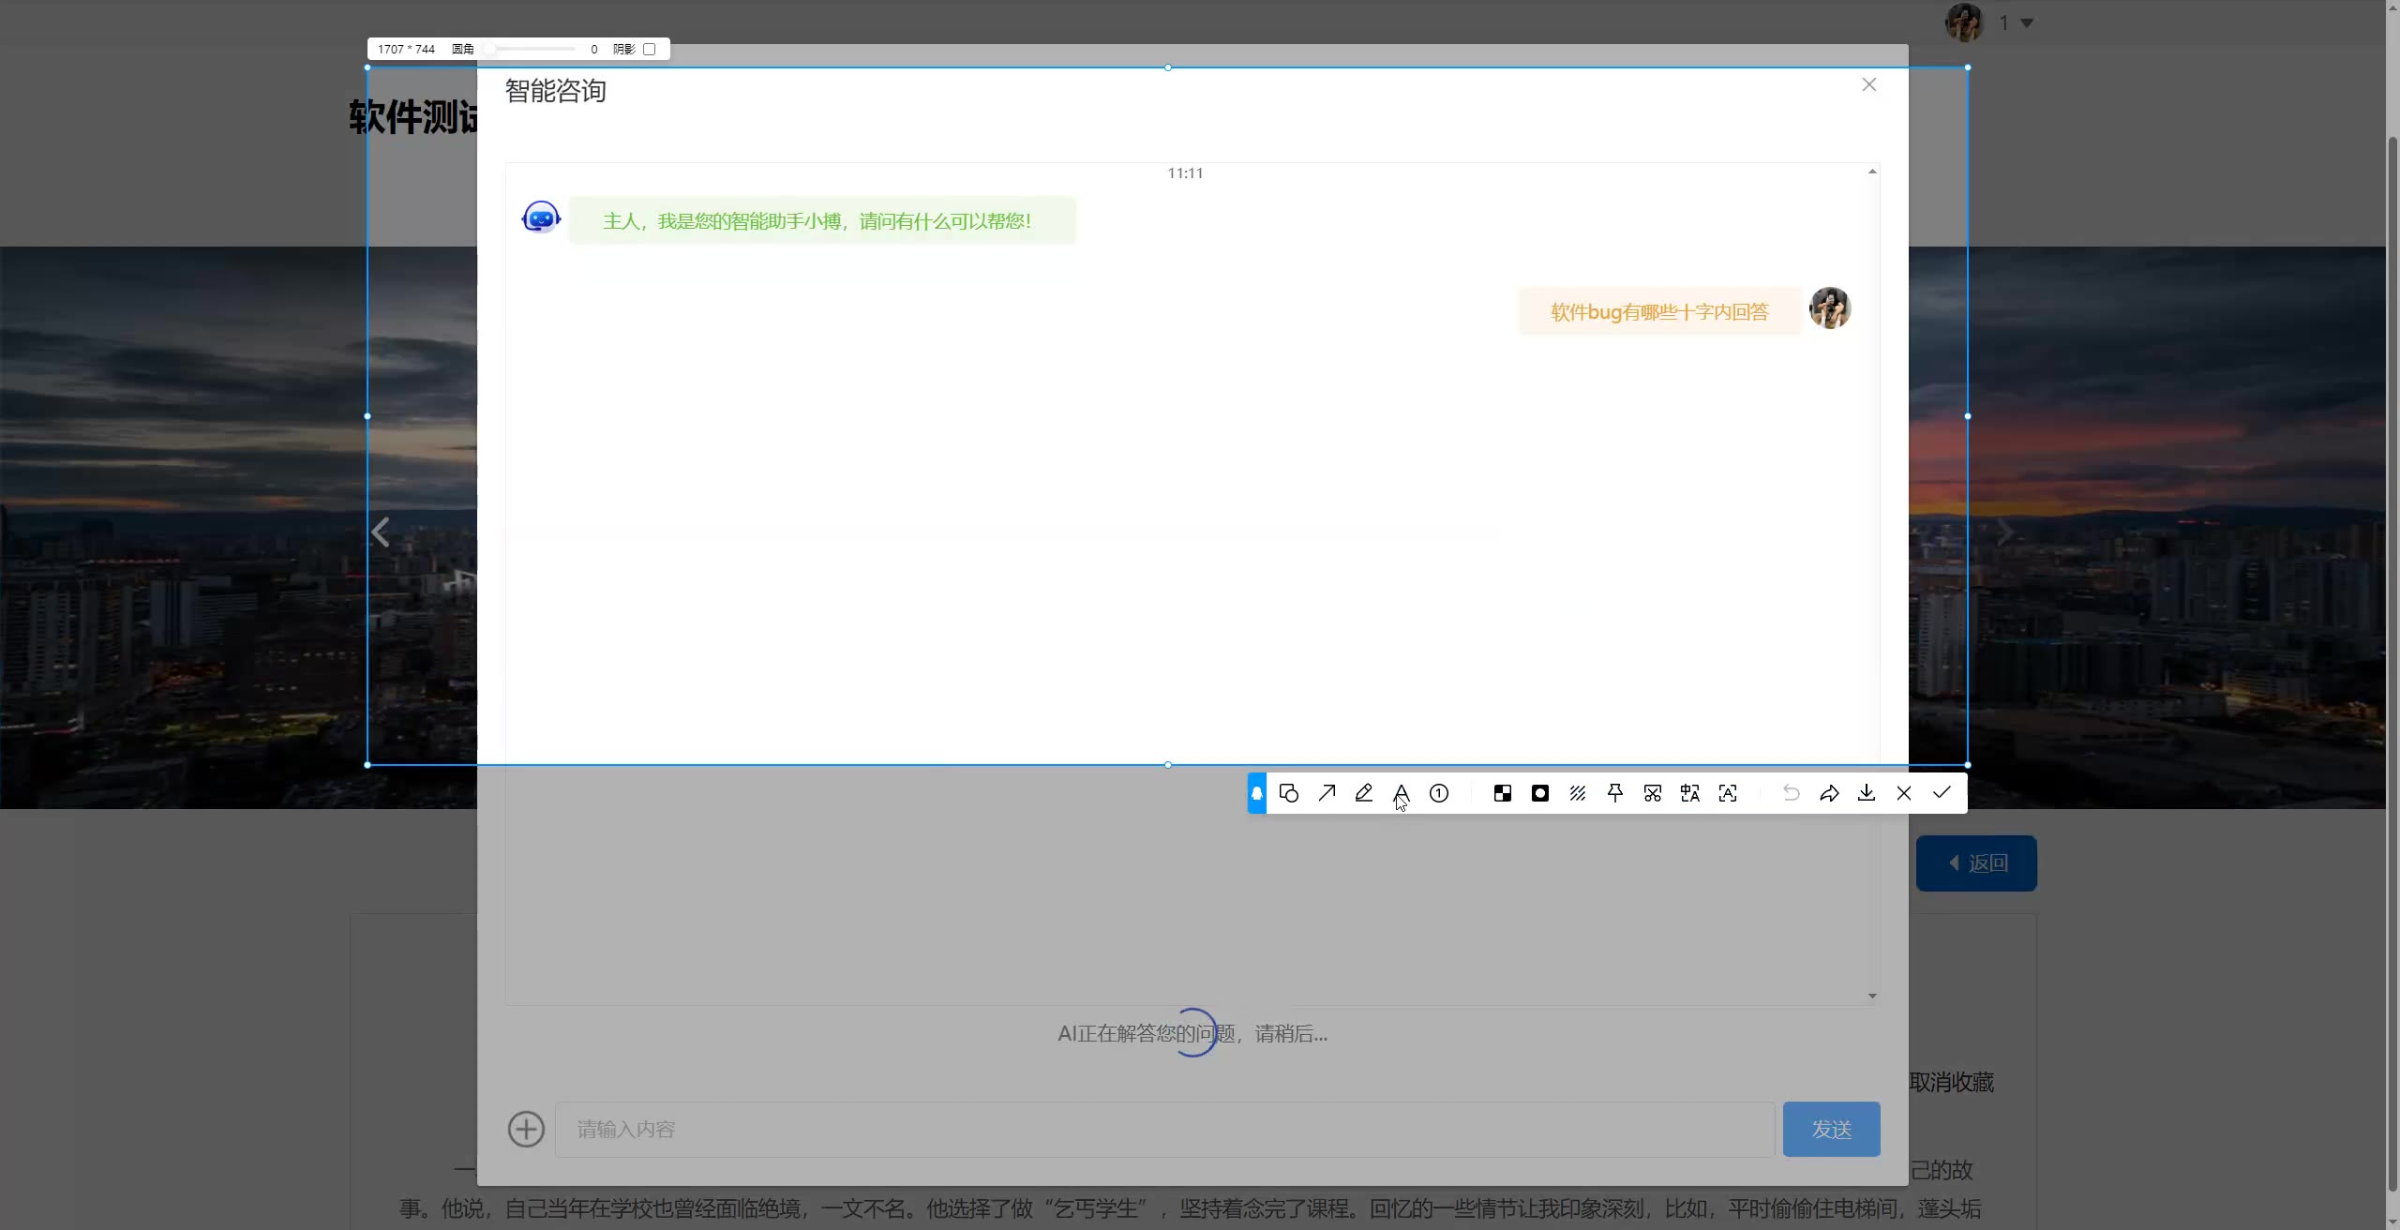
Task: Confirm screenshot with the checkmark
Action: click(1942, 793)
